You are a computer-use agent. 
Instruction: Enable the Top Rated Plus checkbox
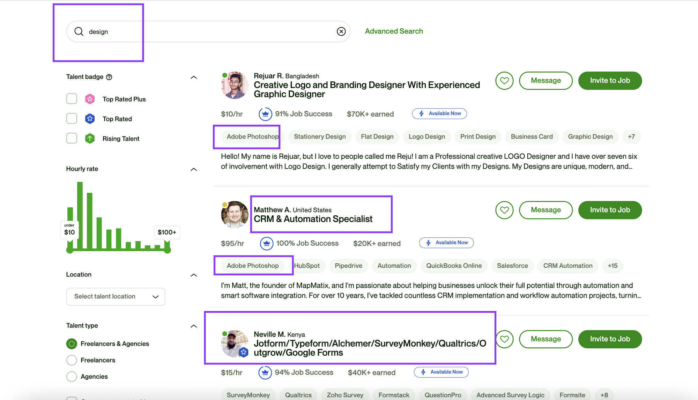(x=72, y=99)
